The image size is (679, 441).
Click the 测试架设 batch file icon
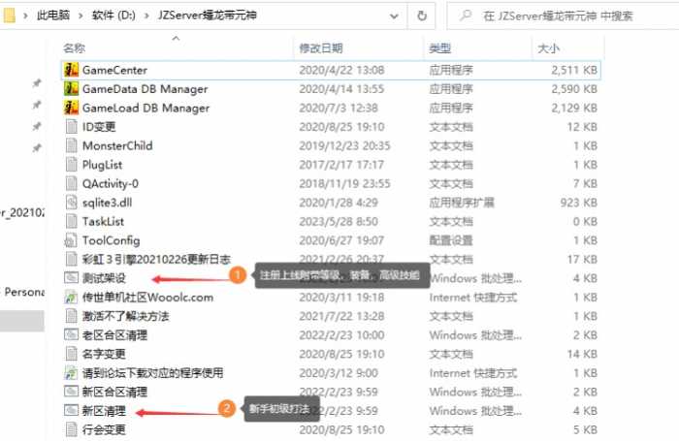click(x=71, y=277)
